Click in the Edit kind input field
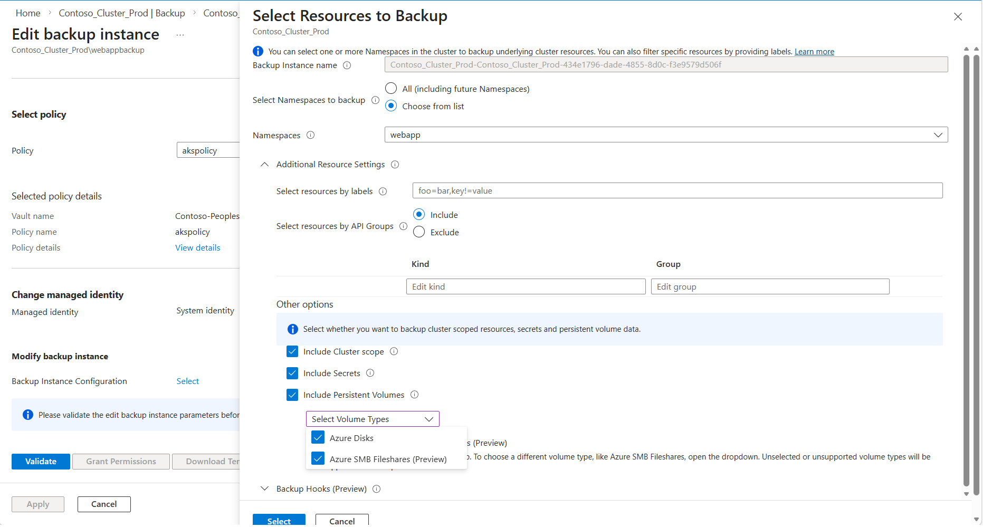The image size is (983, 527). (526, 287)
